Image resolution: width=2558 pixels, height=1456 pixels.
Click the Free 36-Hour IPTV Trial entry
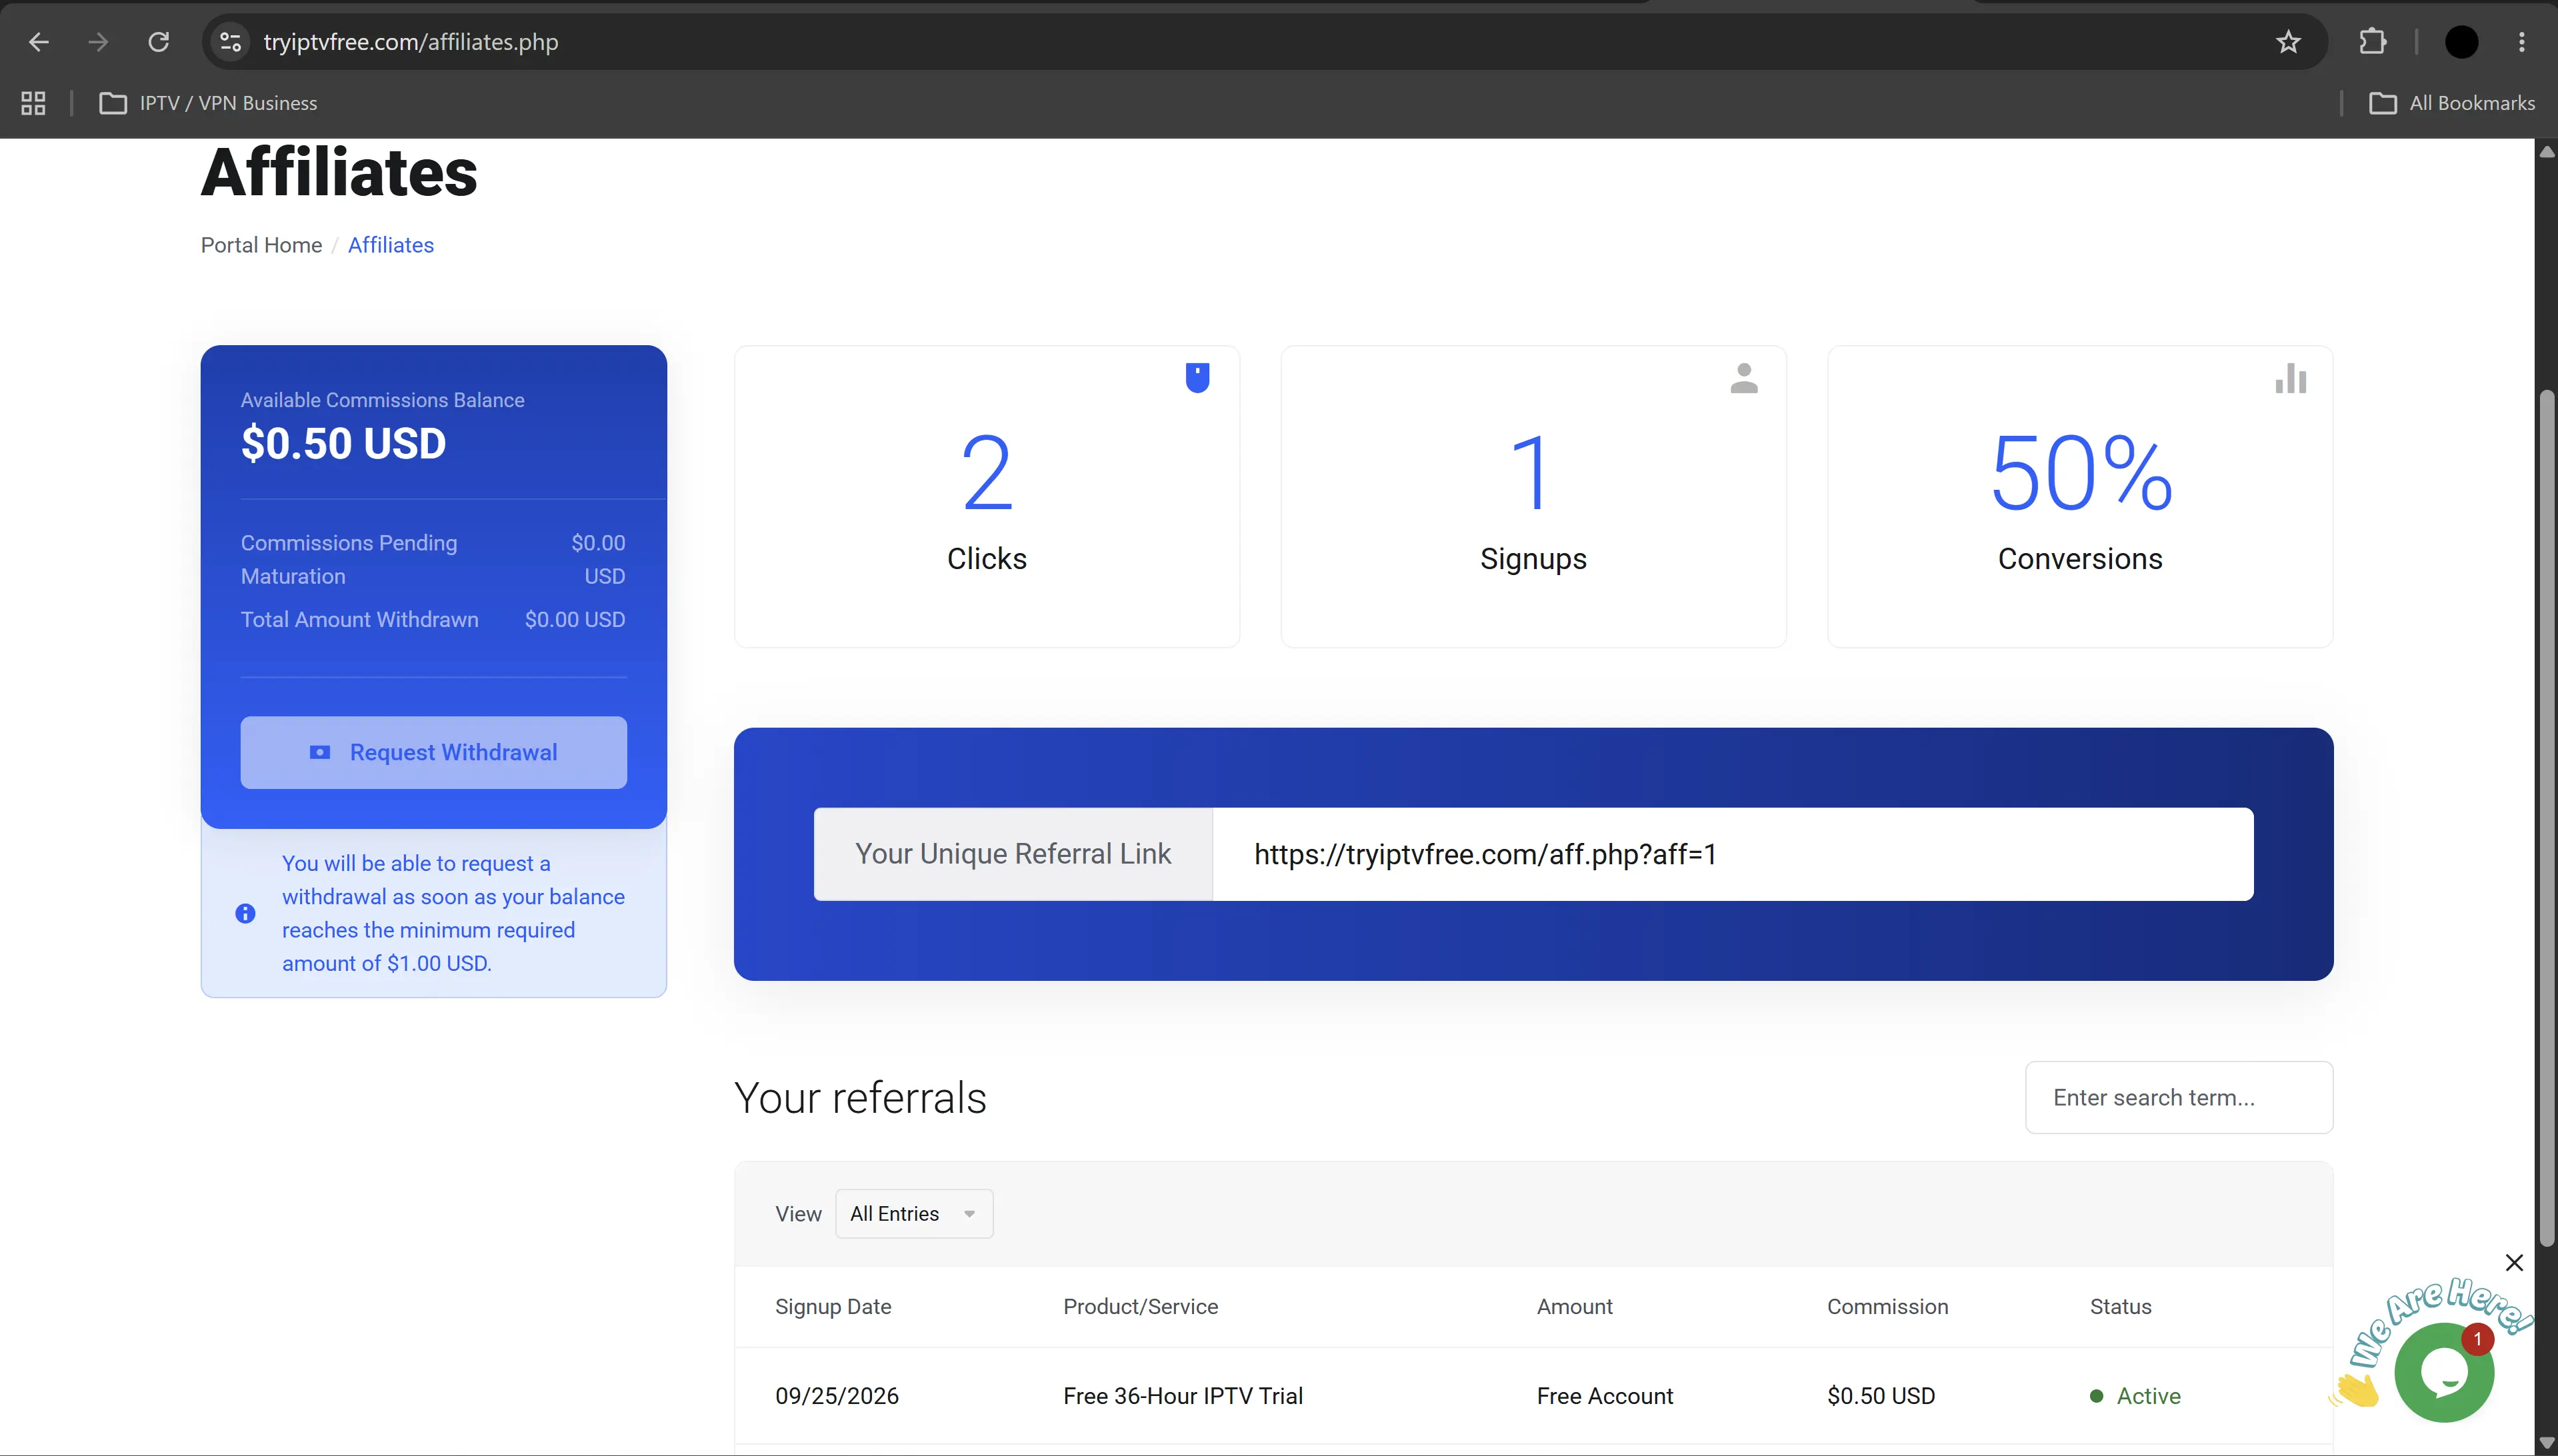1183,1396
